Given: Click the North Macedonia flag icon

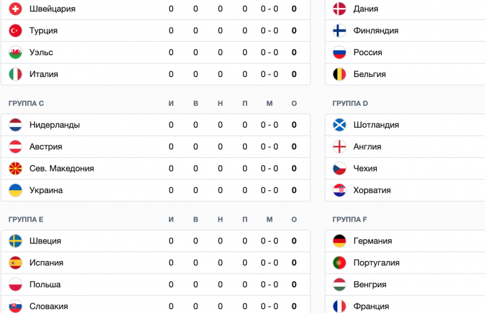Looking at the screenshot, I should coord(15,168).
